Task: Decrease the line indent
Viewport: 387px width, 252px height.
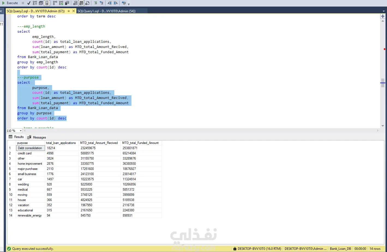Action: click(x=110, y=3)
